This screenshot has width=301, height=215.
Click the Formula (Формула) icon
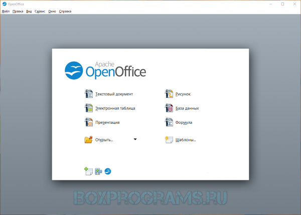click(x=169, y=122)
